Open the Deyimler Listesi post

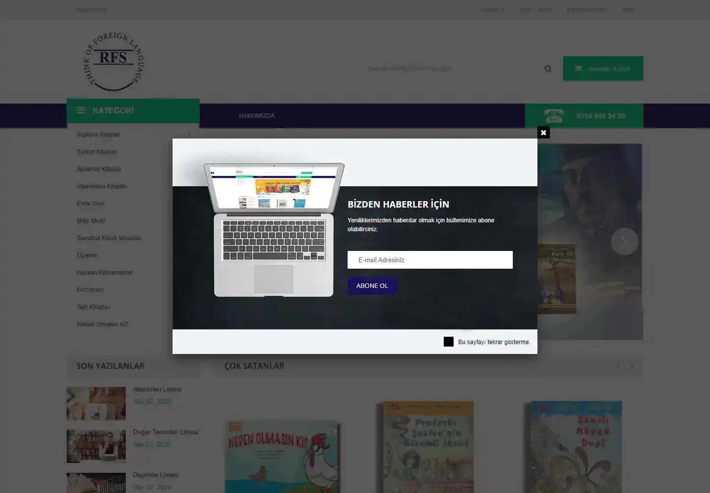point(156,475)
